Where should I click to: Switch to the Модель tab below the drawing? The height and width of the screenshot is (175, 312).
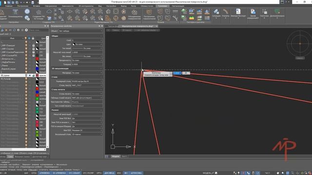pos(116,157)
